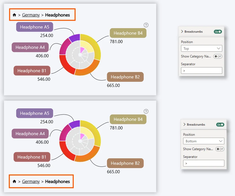Select Headphones in the top breadcrumb
This screenshot has height=196, width=235.
(58, 15)
